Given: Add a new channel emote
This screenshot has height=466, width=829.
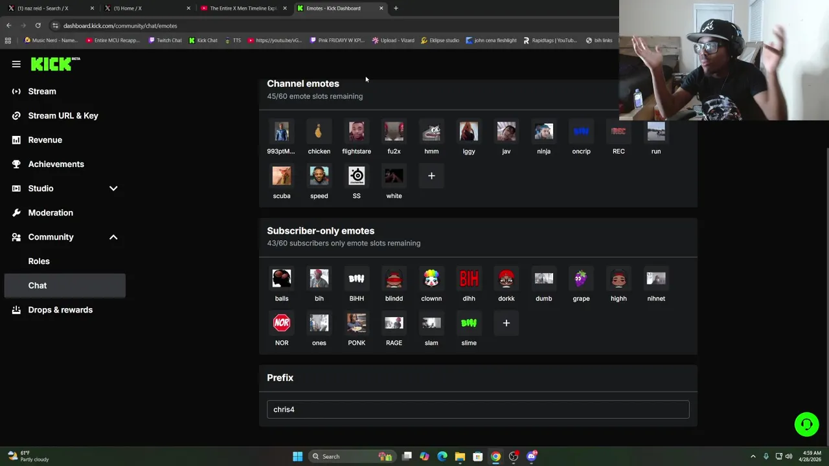Looking at the screenshot, I should tap(431, 175).
